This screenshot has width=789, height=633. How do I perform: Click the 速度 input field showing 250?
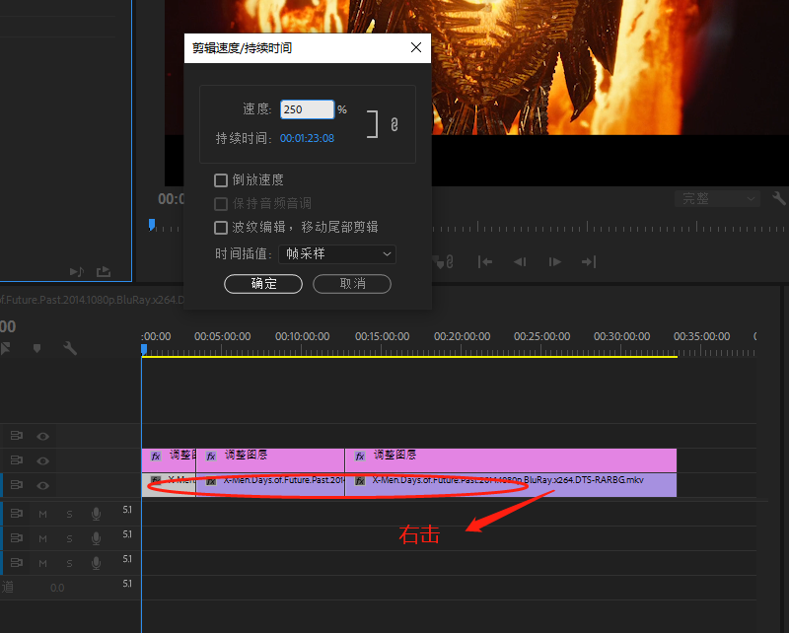click(x=307, y=109)
